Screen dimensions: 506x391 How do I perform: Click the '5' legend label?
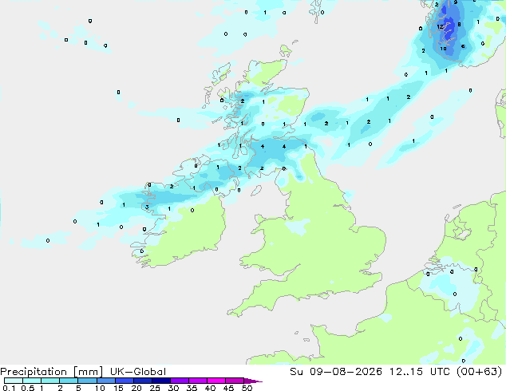(x=78, y=388)
